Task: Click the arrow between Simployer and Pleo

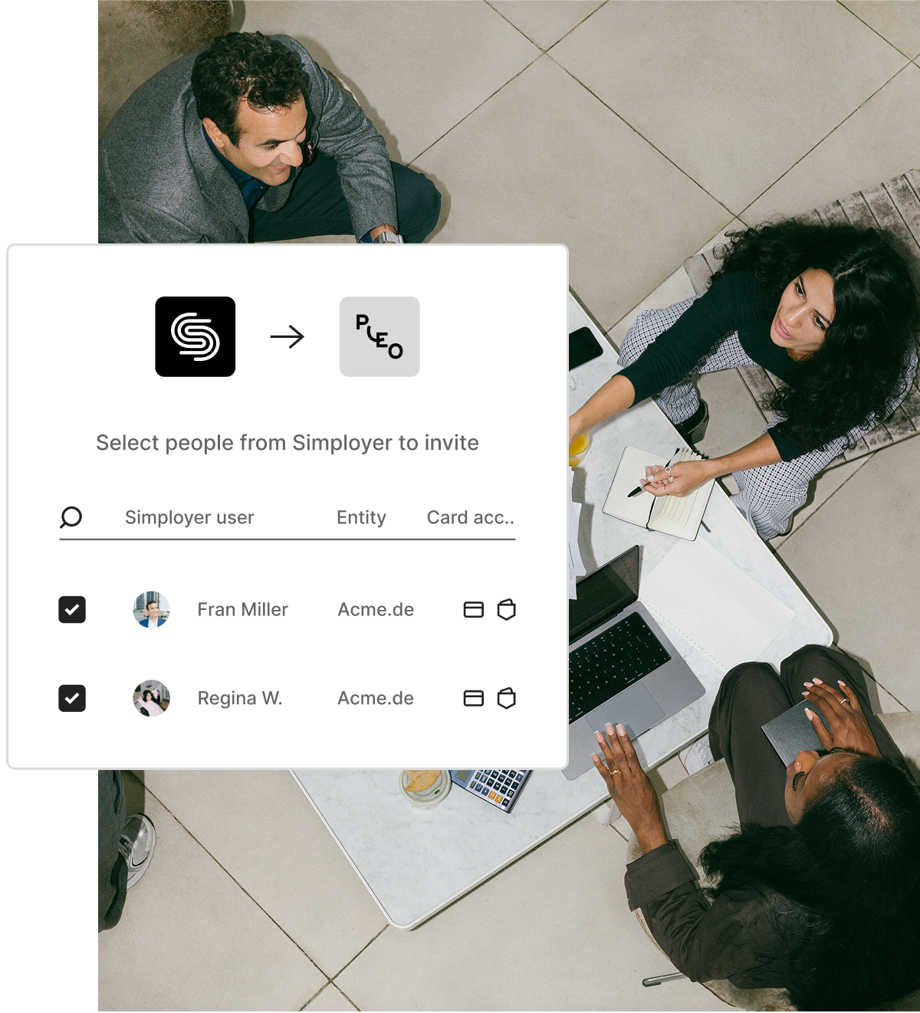Action: pos(287,336)
